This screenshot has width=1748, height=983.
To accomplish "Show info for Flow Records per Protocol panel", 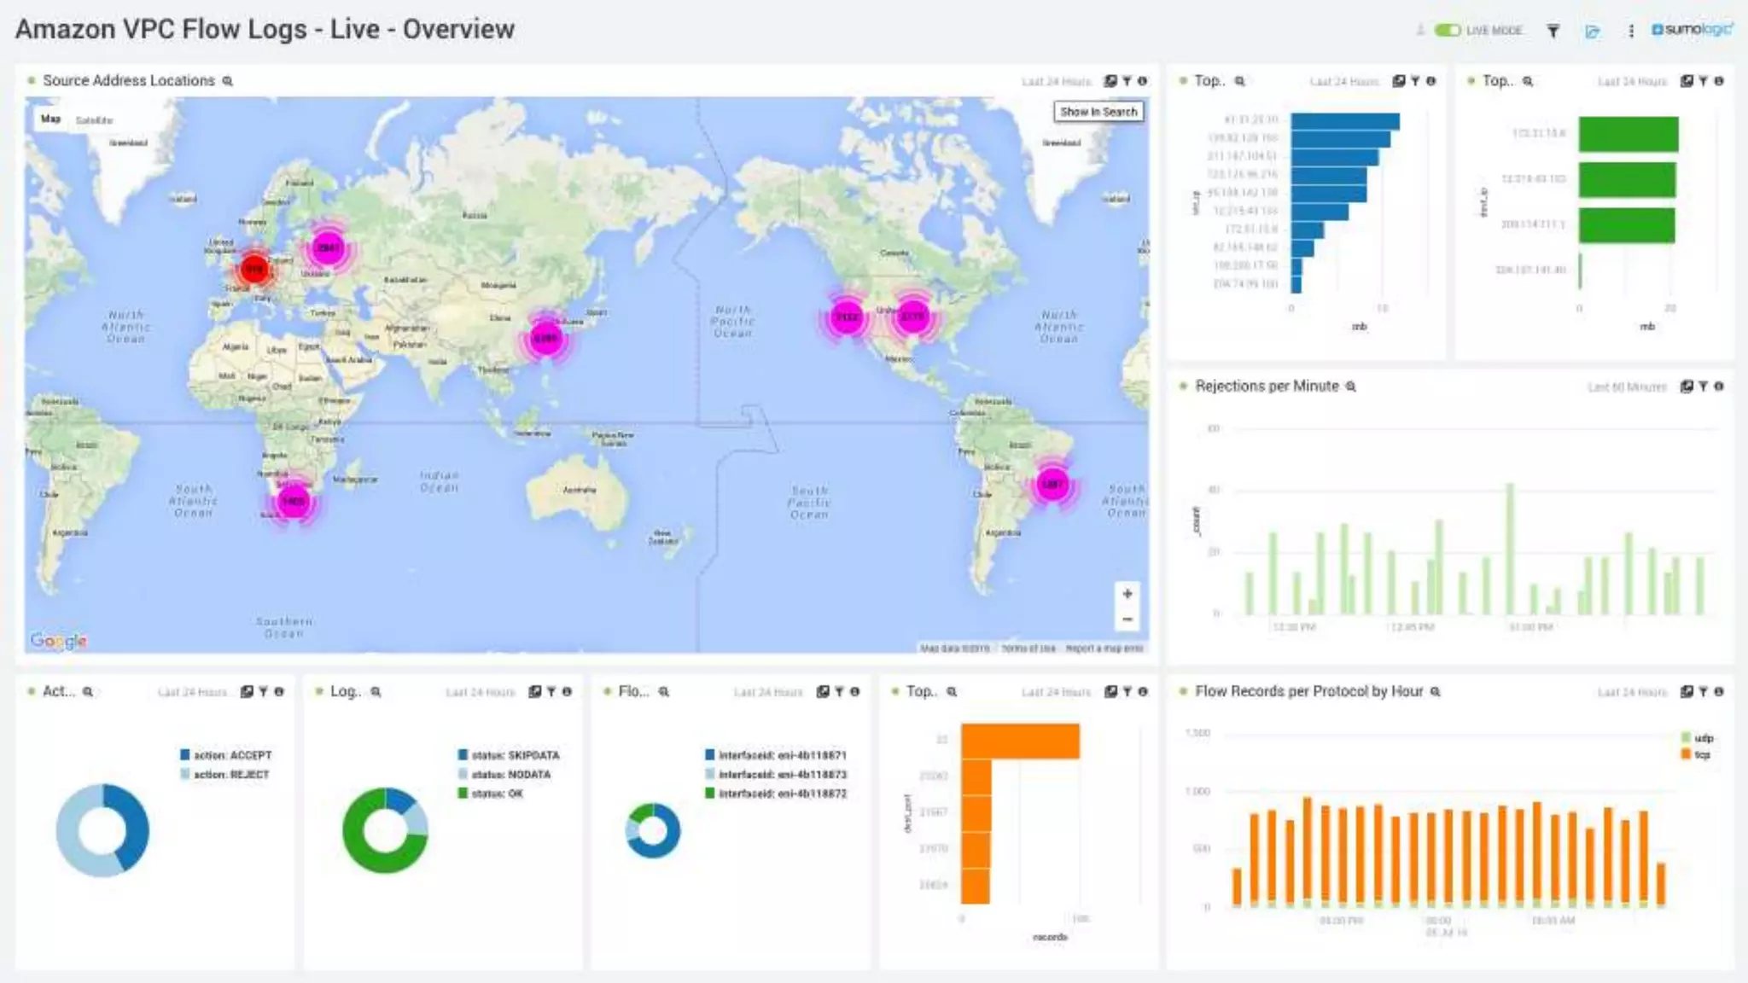I will click(x=1719, y=692).
